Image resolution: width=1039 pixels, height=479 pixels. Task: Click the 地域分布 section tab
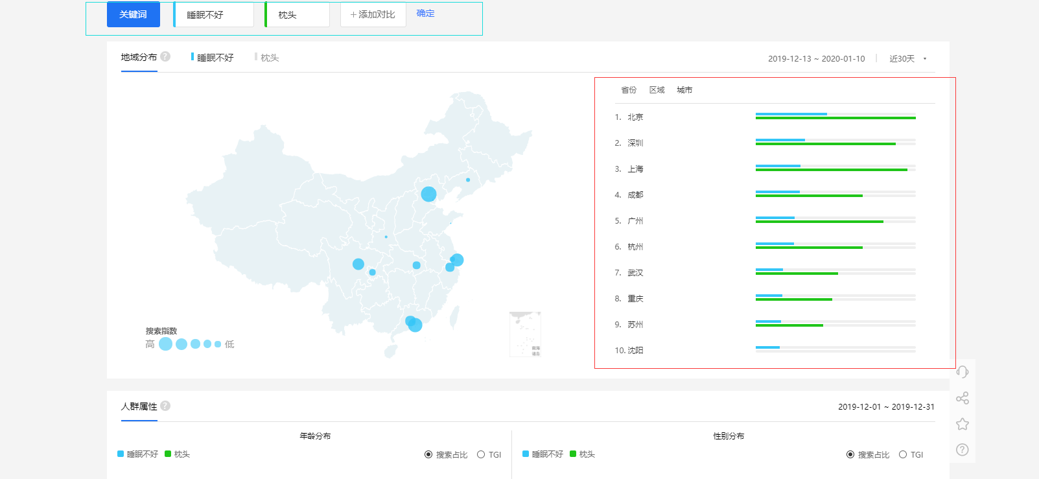[x=139, y=57]
